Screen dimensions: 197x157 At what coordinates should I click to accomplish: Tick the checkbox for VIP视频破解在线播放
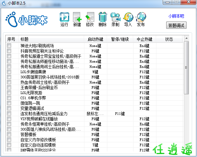click(x=9, y=119)
